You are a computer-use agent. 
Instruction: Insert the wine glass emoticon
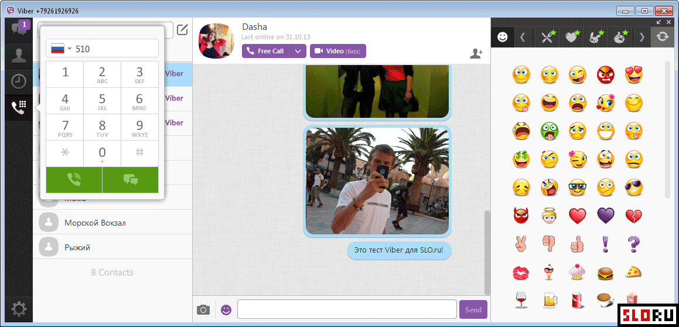tap(521, 300)
